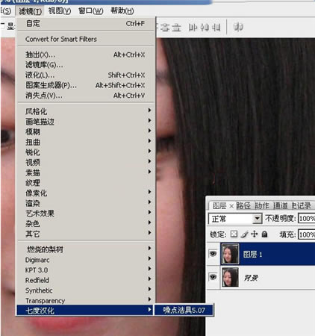The image size is (315, 336).
Task: Click the distribute horizontal centers icon in options bar
Action: pyautogui.click(x=238, y=27)
